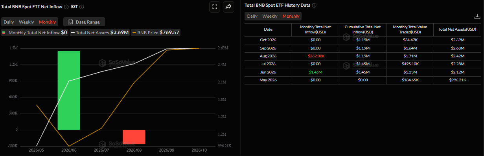
Task: Click the red August 2026 outflow bar
Action: (x=134, y=137)
